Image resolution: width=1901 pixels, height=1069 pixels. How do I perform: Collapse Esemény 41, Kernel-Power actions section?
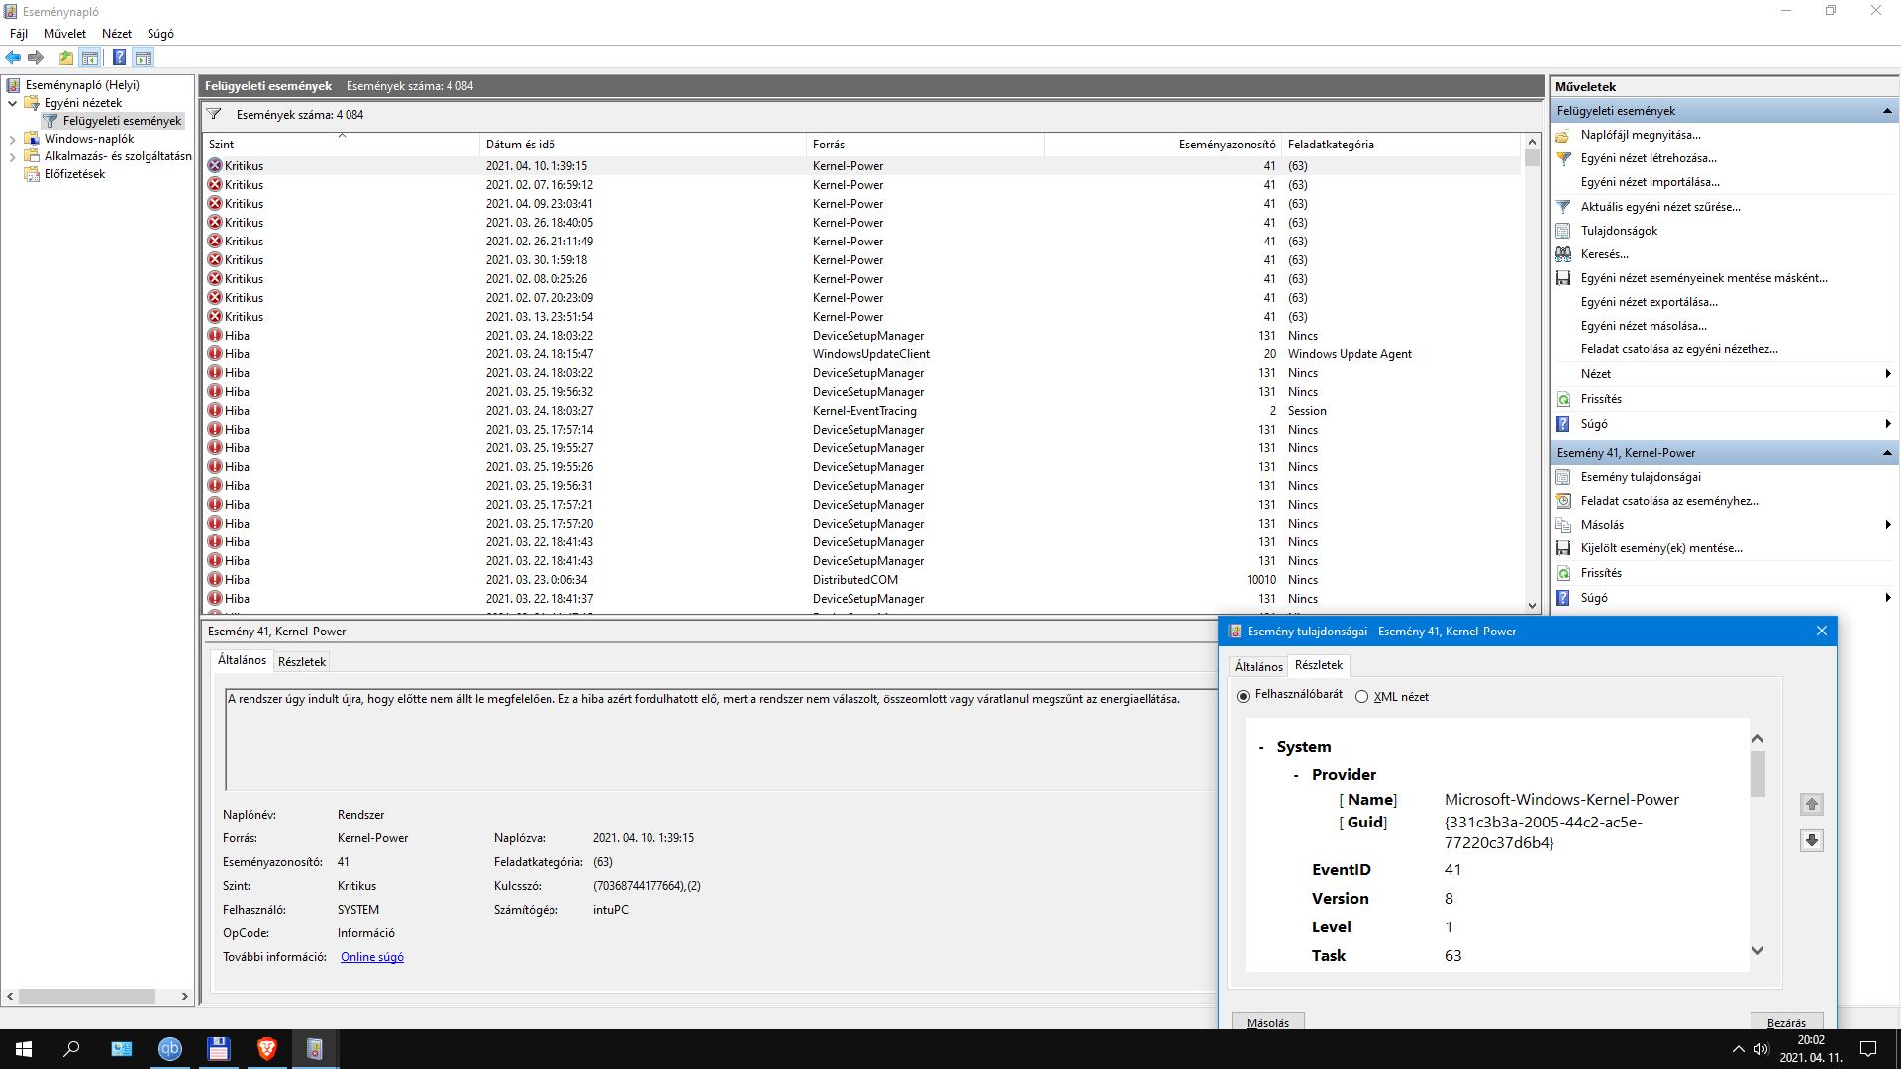(x=1887, y=453)
